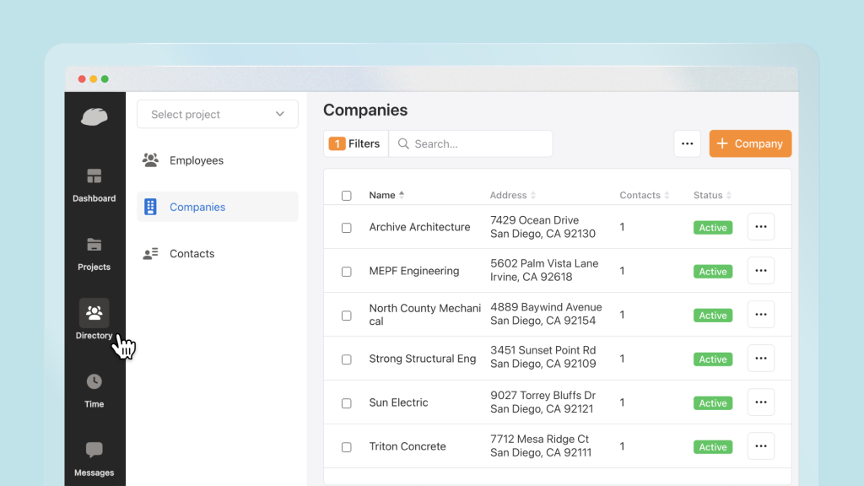Check the Archive Architecture row checkbox

[x=347, y=228]
